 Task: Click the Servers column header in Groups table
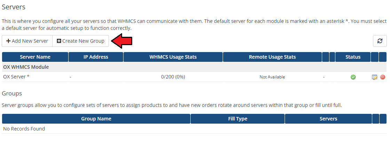click(x=328, y=119)
